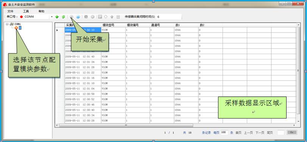The image size is (307, 142).
Task: Click the green refresh ports icon
Action: click(64, 17)
